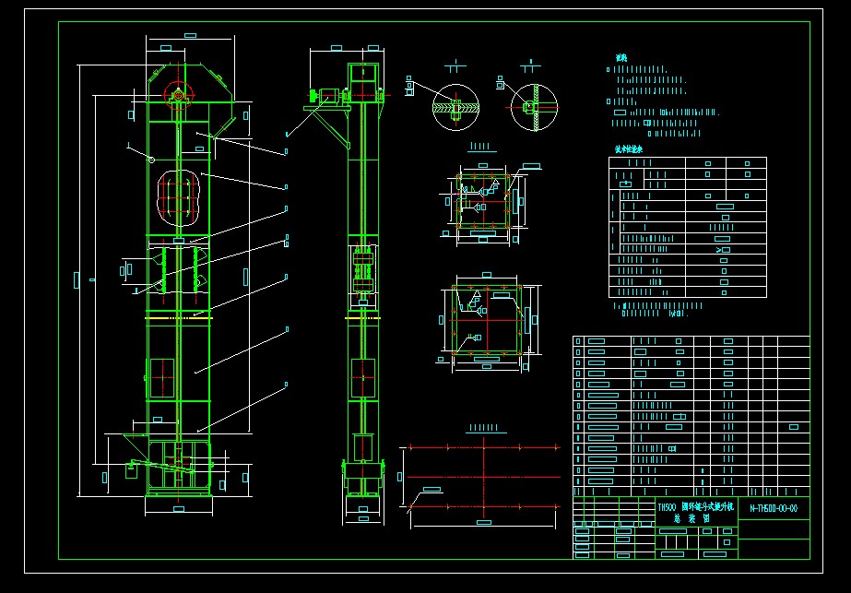Pick the rectangular access door on front elevation
Image resolution: width=851 pixels, height=593 pixels.
161,377
